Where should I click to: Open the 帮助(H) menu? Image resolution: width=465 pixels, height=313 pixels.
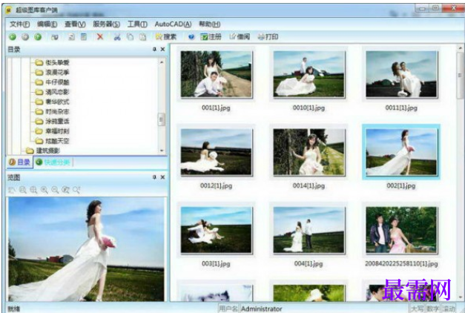point(209,24)
